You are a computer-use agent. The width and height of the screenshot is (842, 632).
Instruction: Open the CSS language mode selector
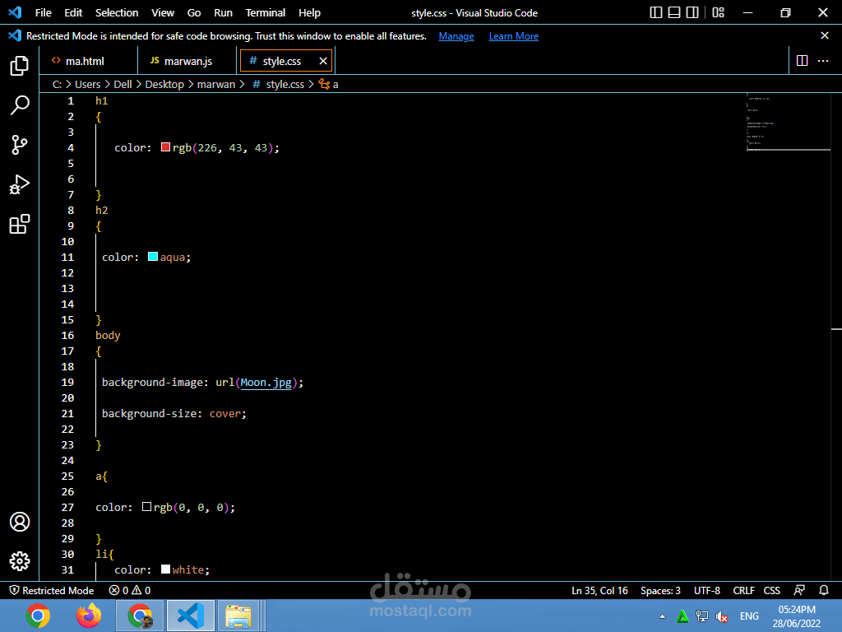[x=771, y=590]
